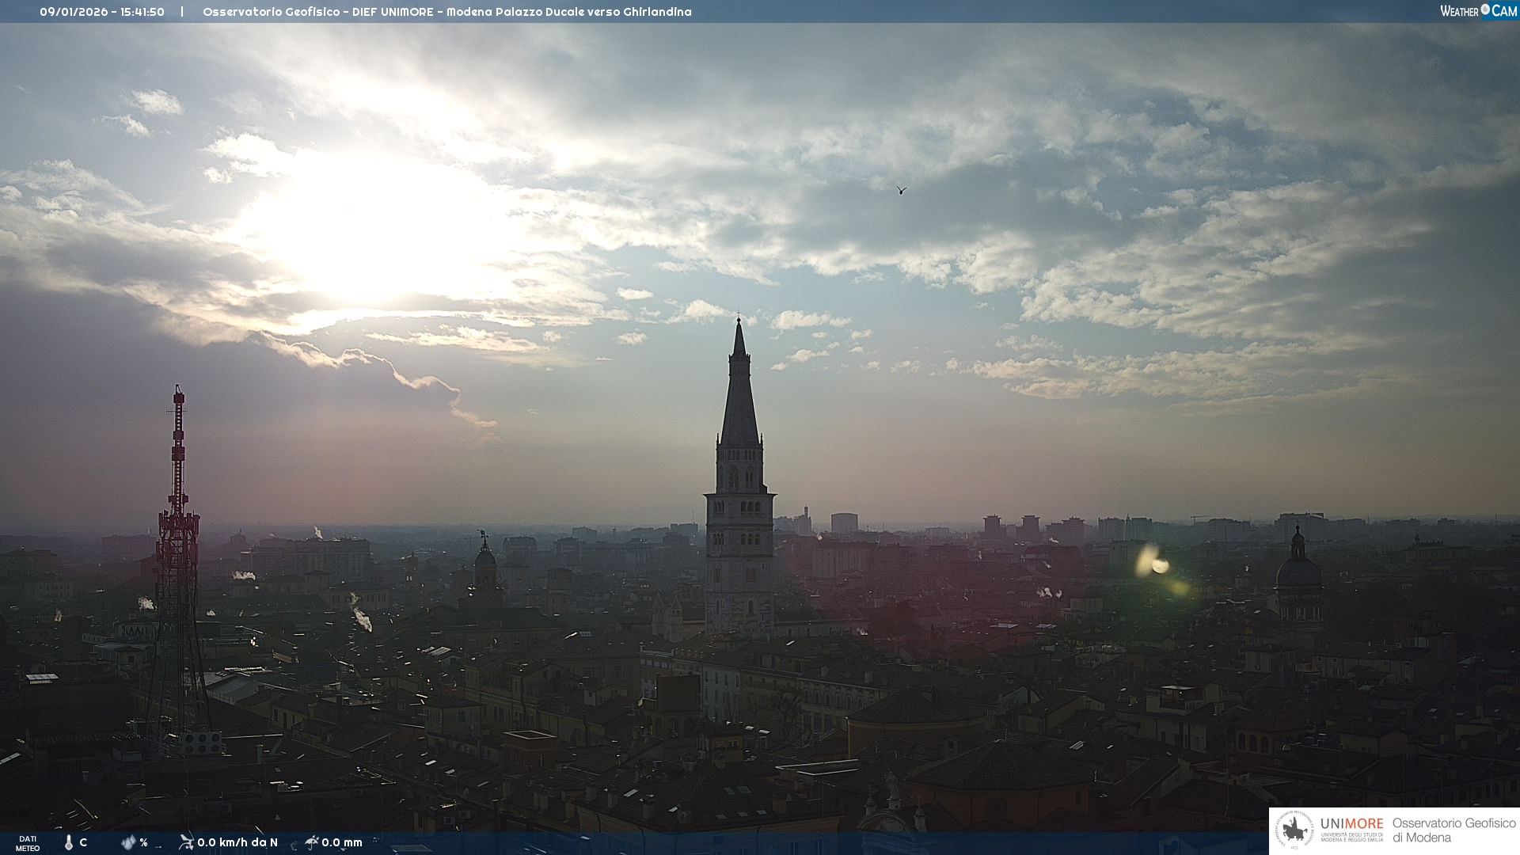Screen dimensions: 1520x855
Task: Click the 0.0 mm rainfall reading
Action: tap(342, 842)
